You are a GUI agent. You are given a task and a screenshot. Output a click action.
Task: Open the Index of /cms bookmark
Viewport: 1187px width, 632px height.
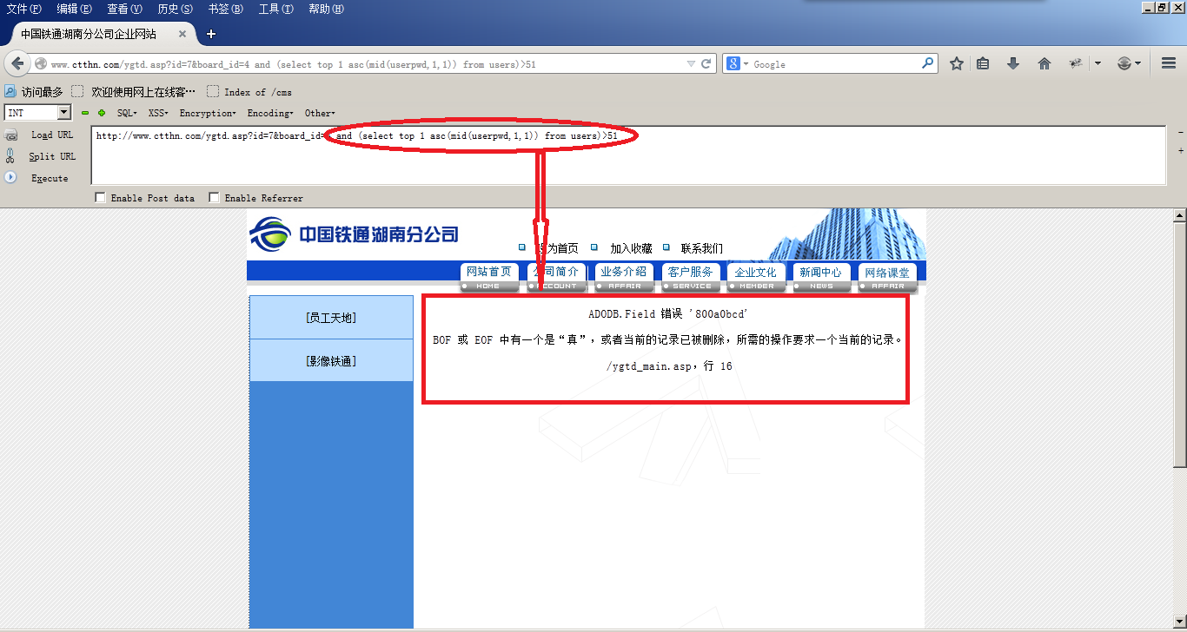(x=250, y=91)
